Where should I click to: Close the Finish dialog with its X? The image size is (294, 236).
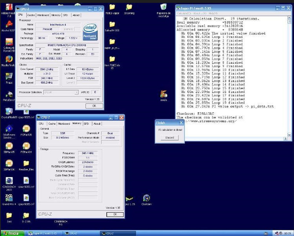(181, 123)
